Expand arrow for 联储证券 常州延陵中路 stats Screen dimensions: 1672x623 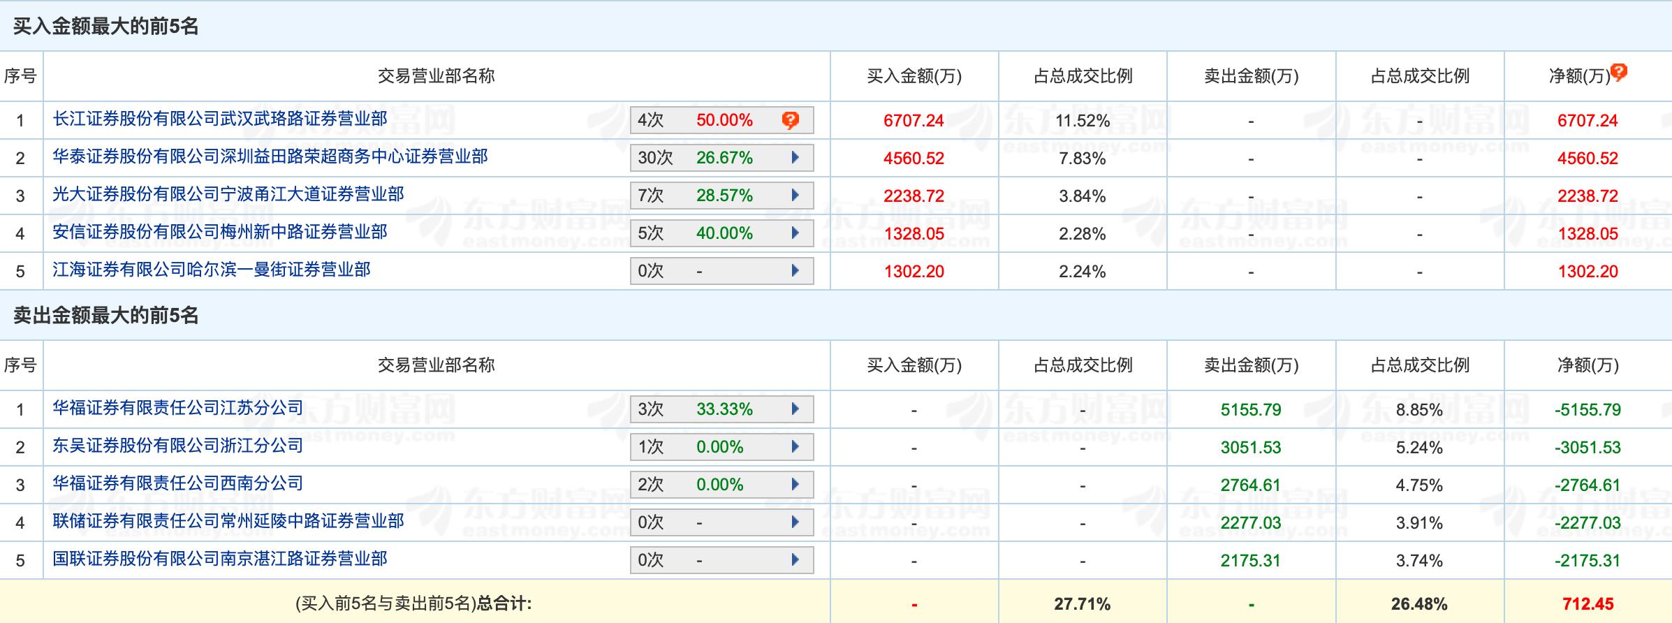pos(795,522)
